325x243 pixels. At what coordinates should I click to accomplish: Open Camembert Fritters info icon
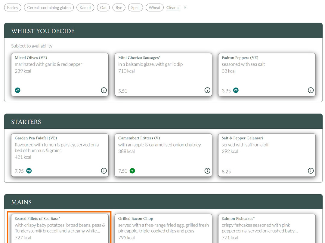pos(207,171)
